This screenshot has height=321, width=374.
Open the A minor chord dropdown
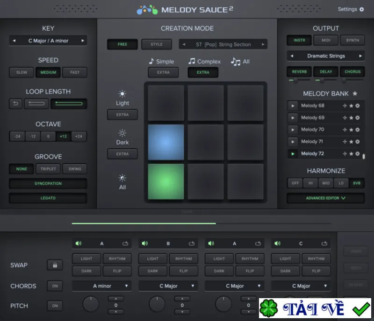coord(102,286)
